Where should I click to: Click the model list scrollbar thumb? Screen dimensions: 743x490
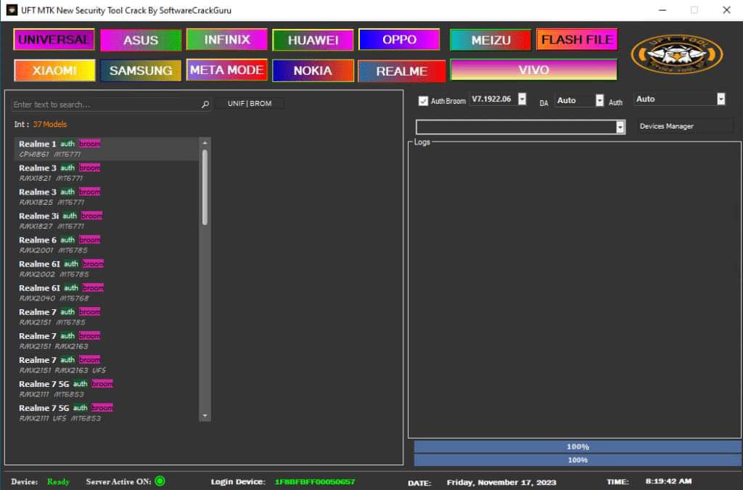click(x=205, y=187)
